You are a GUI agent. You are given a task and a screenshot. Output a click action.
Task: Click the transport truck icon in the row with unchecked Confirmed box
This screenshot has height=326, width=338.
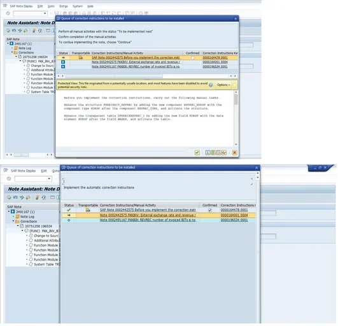(x=81, y=58)
